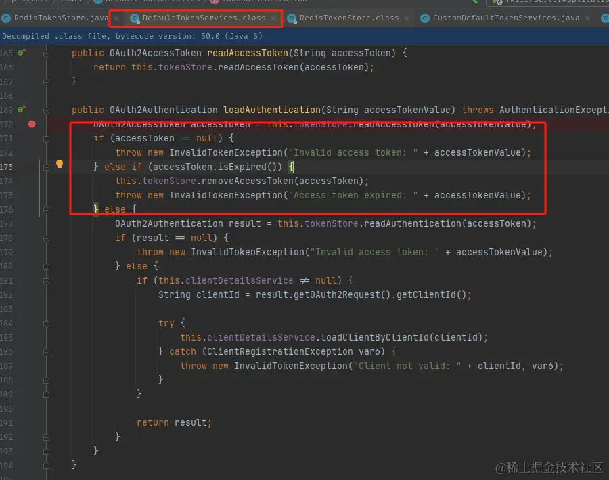Close the DefaultTokenServices.class tab
609x480 pixels.
(273, 18)
